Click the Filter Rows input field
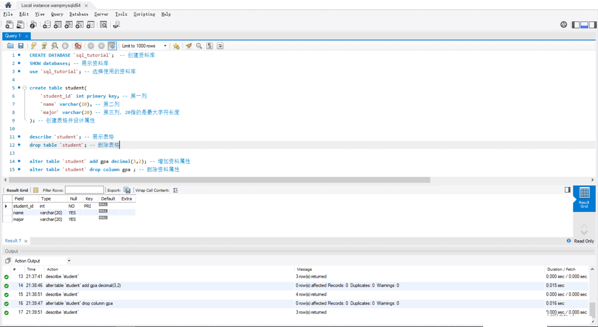Image resolution: width=598 pixels, height=327 pixels. tap(84, 190)
